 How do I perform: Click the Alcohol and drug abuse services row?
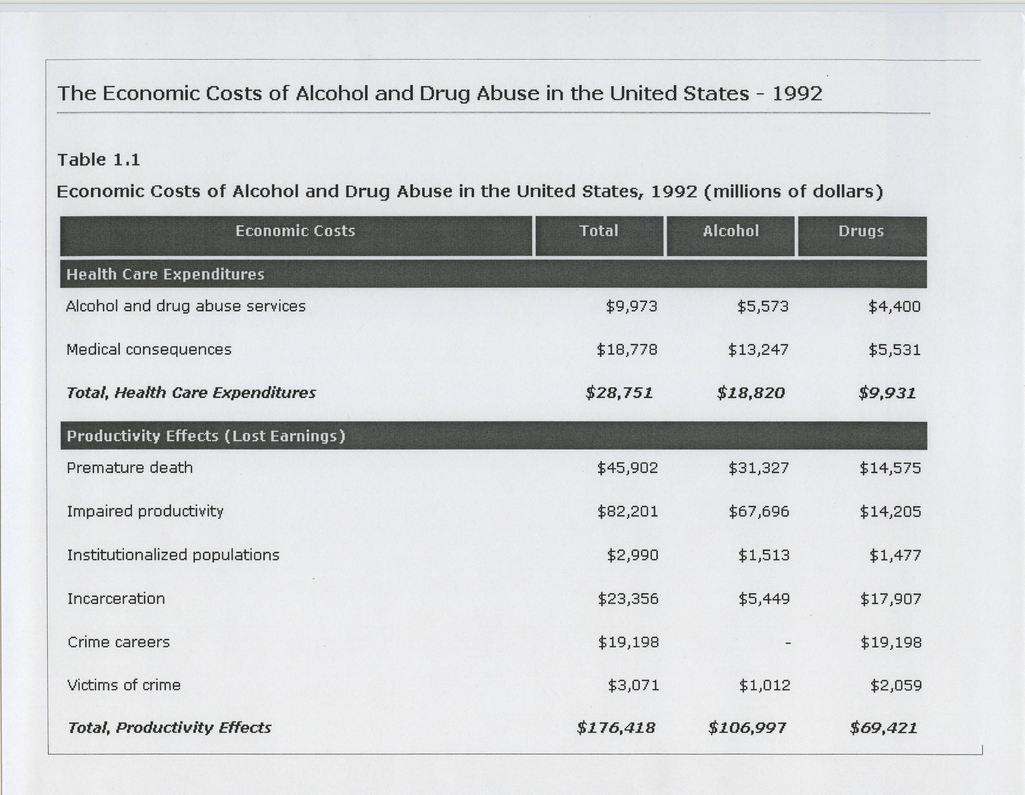(186, 306)
